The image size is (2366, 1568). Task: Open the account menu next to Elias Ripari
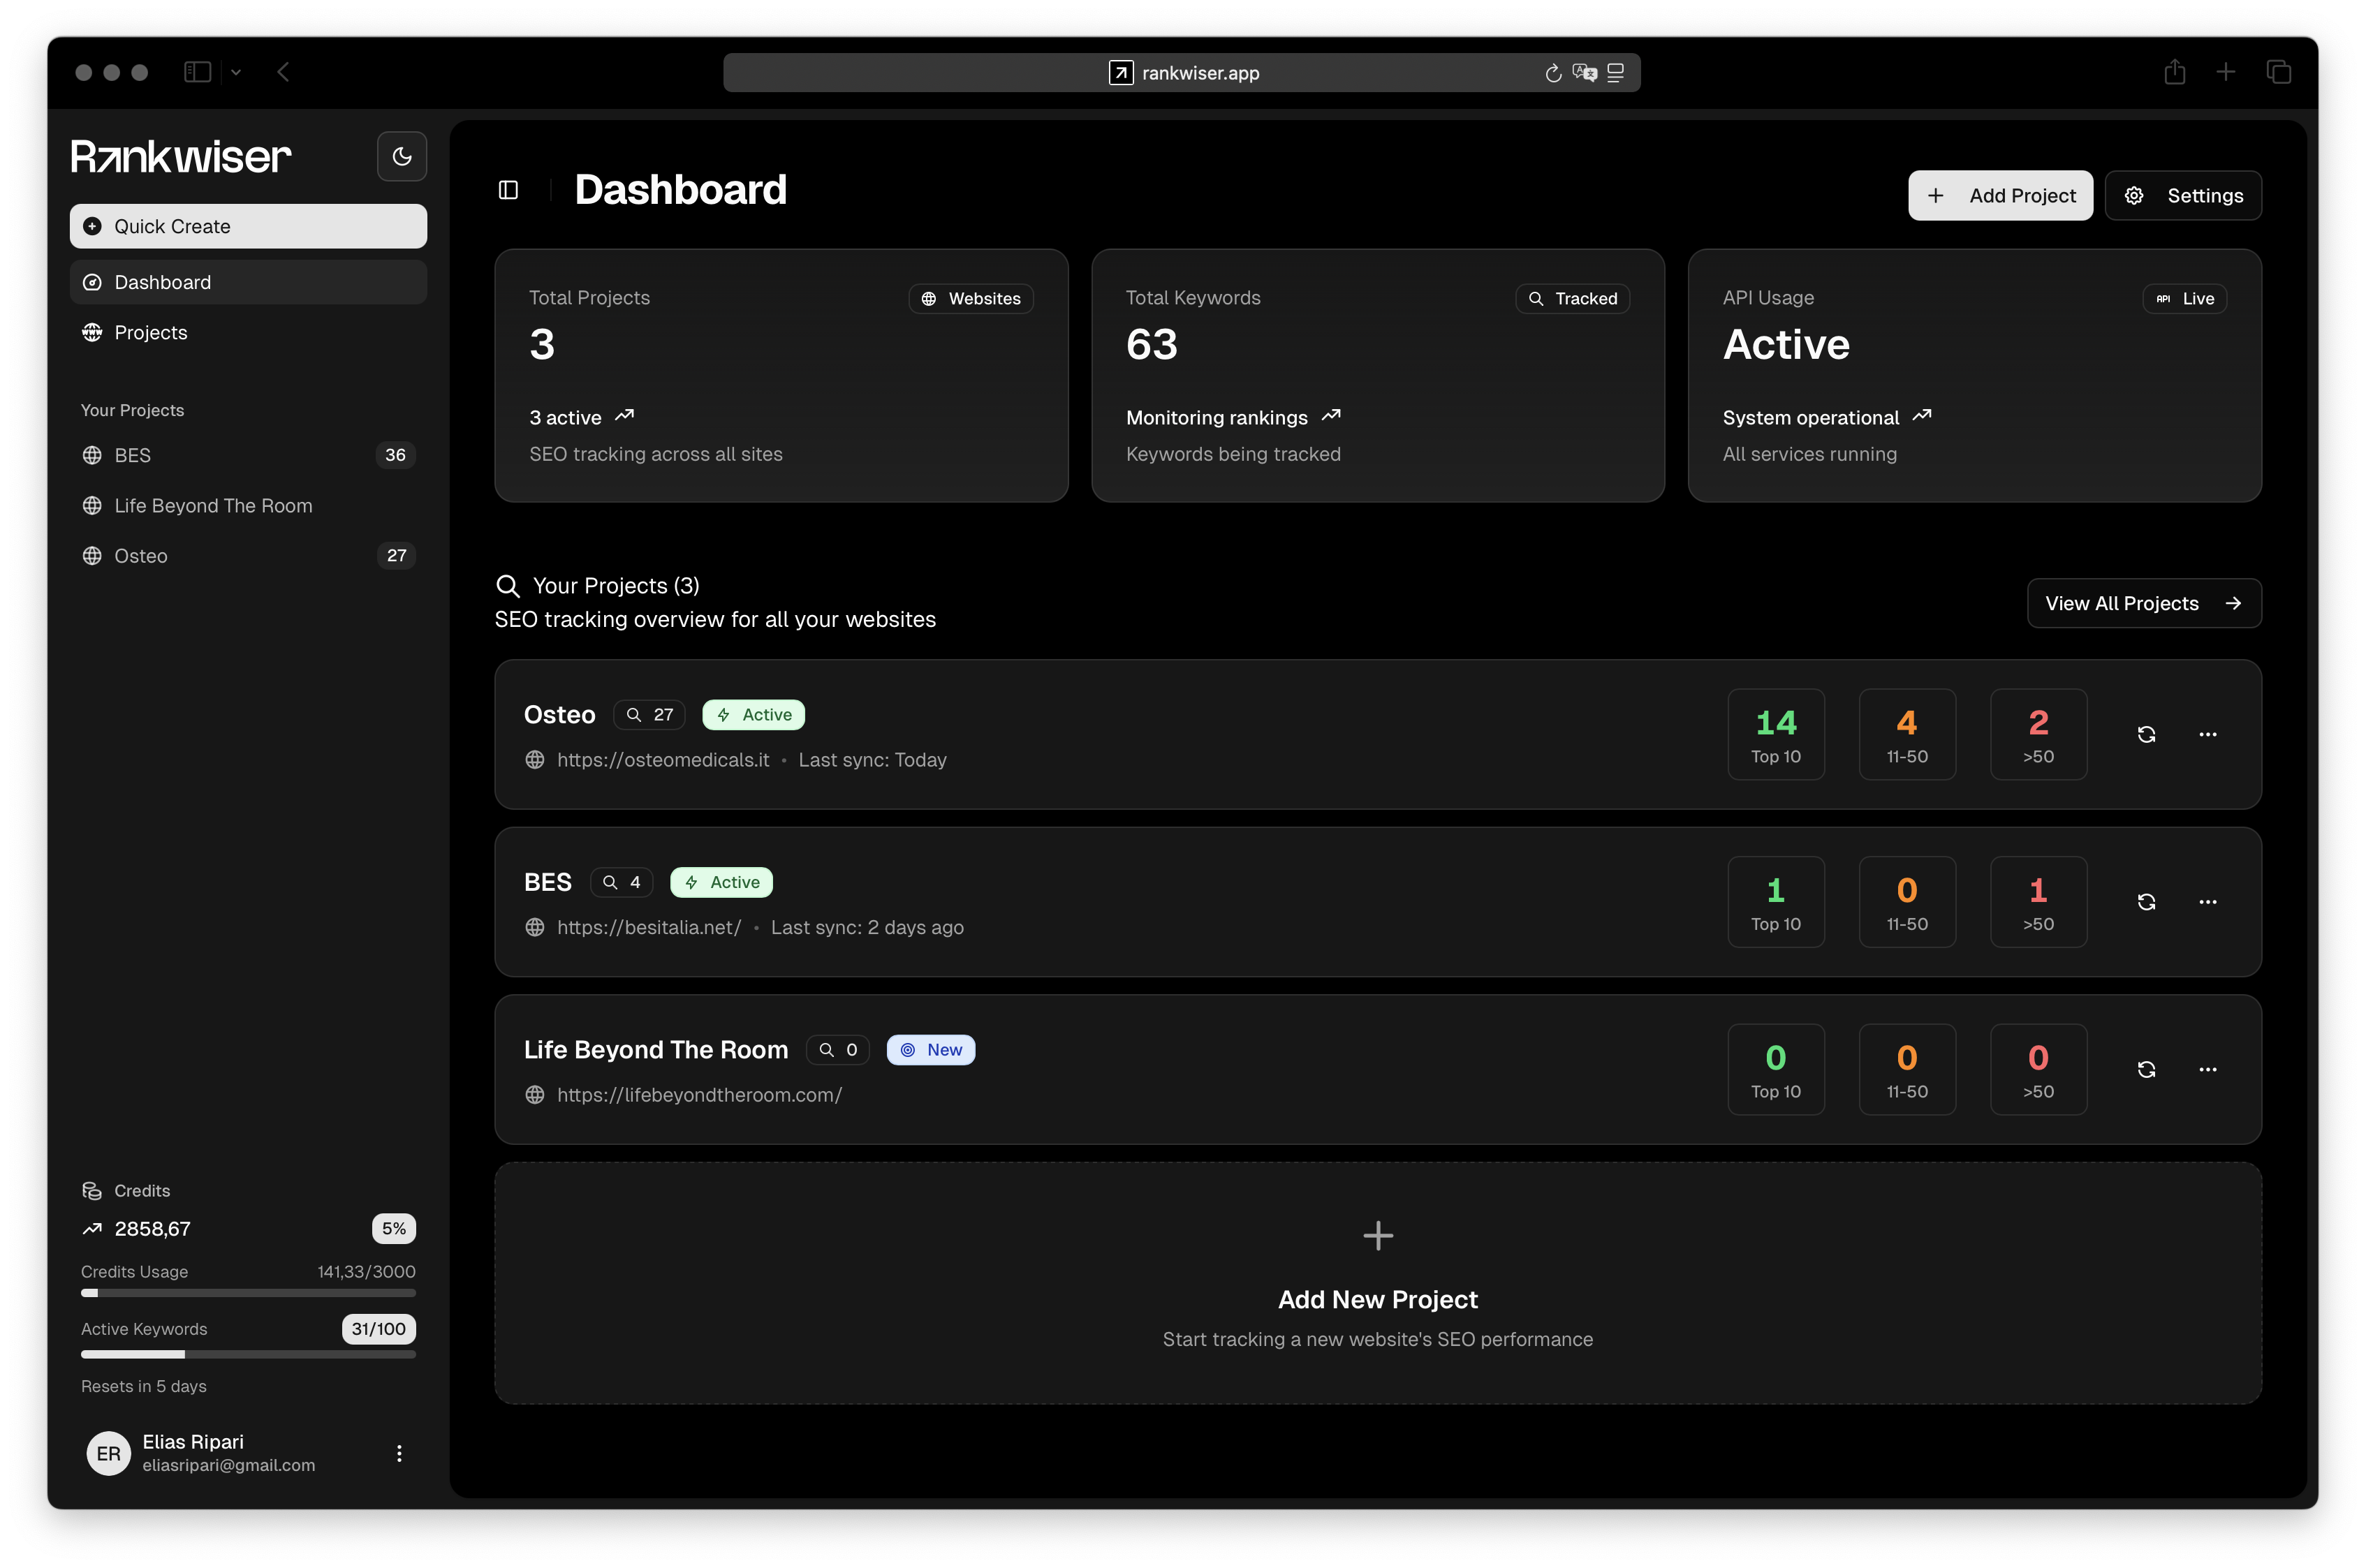[400, 1453]
